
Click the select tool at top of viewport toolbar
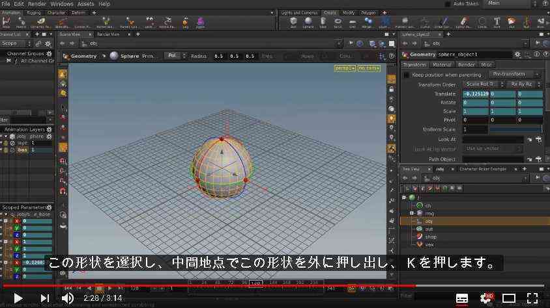[63, 74]
